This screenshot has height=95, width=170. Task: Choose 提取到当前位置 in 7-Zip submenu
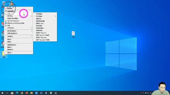pos(45,21)
